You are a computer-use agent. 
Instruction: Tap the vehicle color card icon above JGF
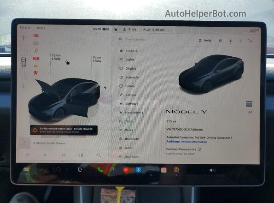click(249, 104)
